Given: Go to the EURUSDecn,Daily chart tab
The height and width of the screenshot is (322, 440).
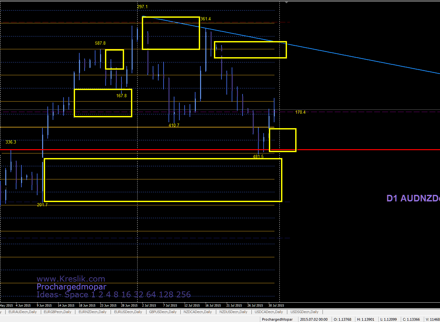Looking at the screenshot, I should pos(128,312).
